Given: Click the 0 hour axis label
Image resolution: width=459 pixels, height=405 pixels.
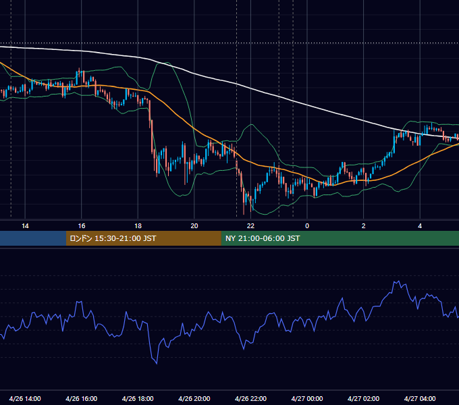Looking at the screenshot, I should tap(307, 226).
